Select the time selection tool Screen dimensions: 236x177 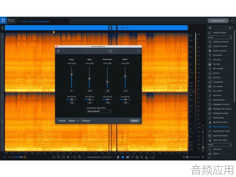[x=118, y=157]
